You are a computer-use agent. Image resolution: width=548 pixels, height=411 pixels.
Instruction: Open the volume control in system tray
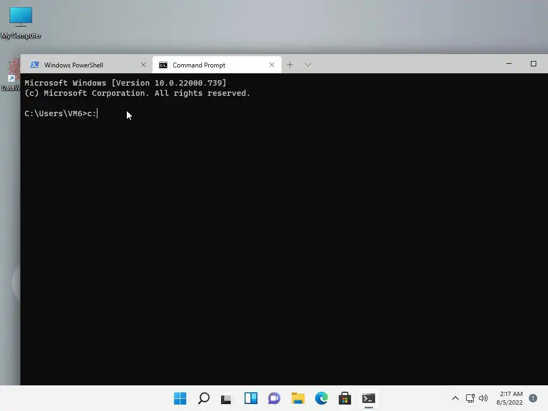point(483,398)
